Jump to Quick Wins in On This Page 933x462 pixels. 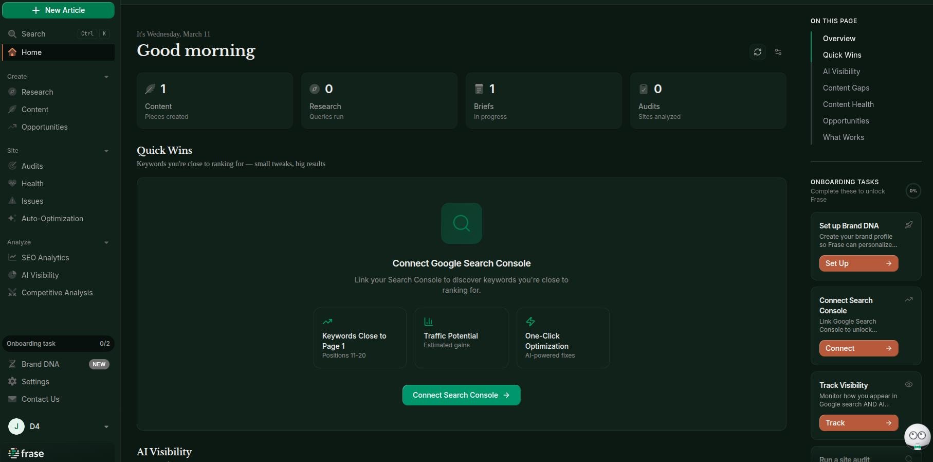coord(842,55)
